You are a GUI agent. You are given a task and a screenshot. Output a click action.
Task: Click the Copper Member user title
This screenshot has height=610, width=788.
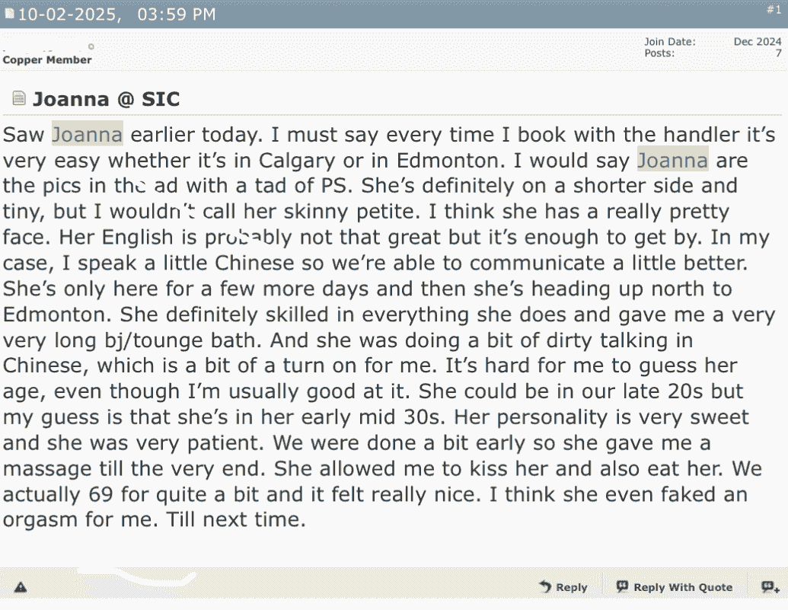(x=47, y=60)
